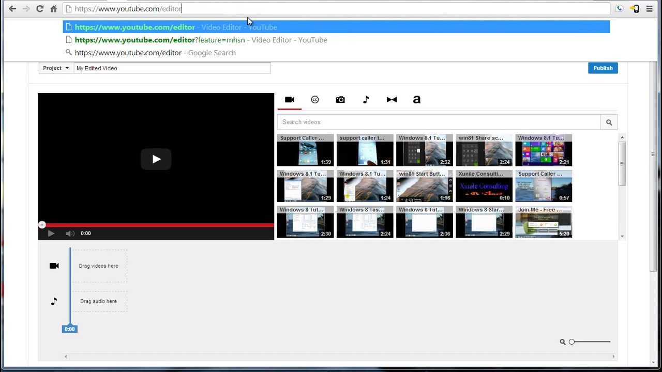Click the small play control below preview
662x372 pixels.
tap(51, 234)
